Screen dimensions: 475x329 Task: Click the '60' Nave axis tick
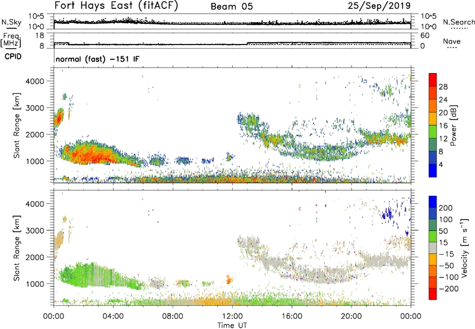(x=425, y=36)
